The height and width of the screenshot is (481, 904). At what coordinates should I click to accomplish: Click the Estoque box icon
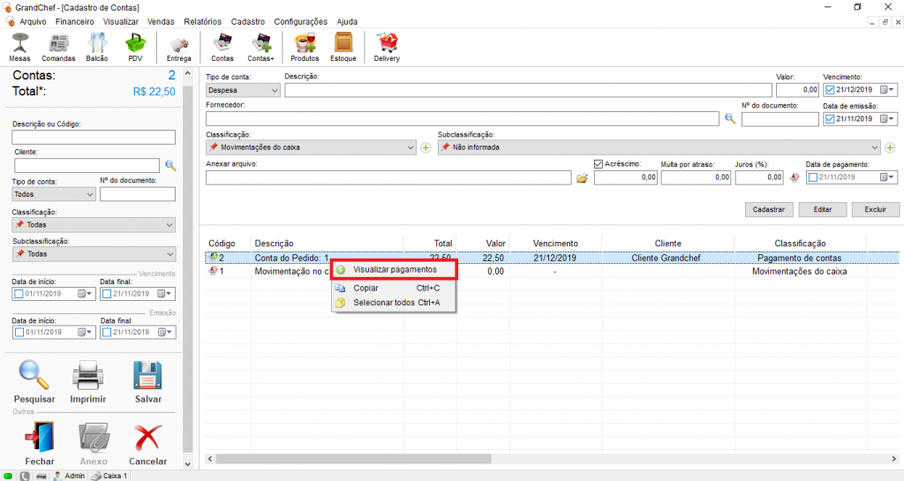click(343, 43)
